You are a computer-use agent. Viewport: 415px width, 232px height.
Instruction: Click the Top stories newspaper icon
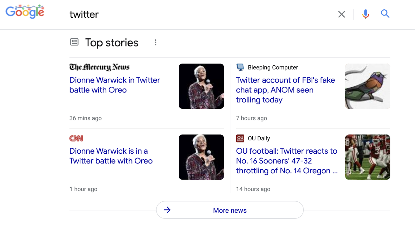click(x=74, y=42)
